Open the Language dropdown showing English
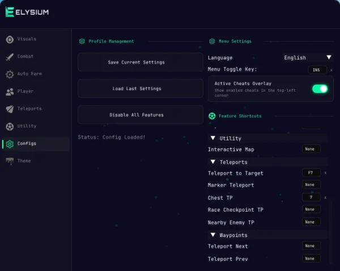 308,58
